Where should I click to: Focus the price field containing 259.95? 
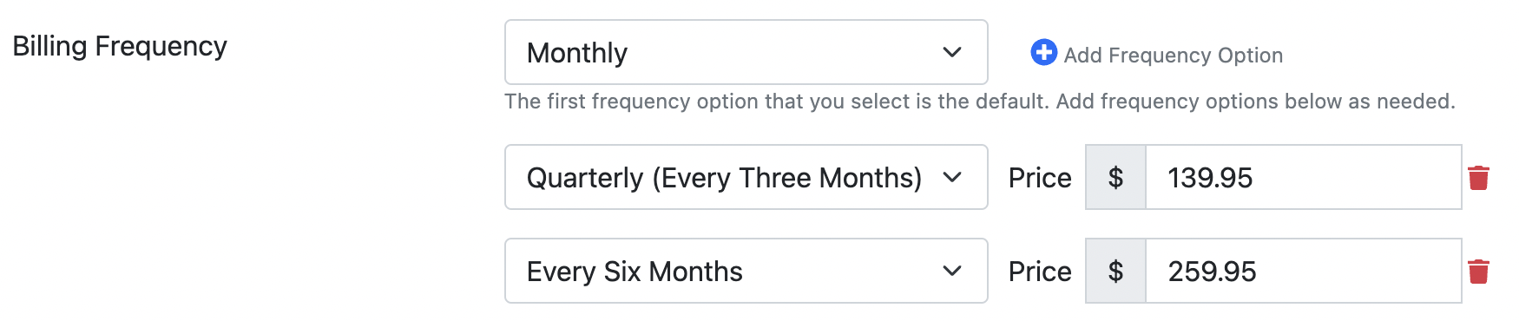click(x=1304, y=272)
